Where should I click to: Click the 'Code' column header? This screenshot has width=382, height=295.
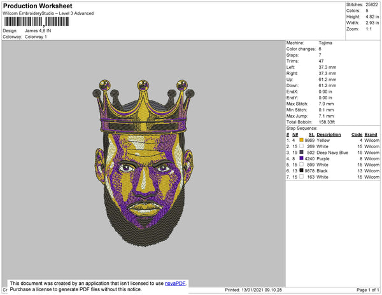[x=357, y=135]
